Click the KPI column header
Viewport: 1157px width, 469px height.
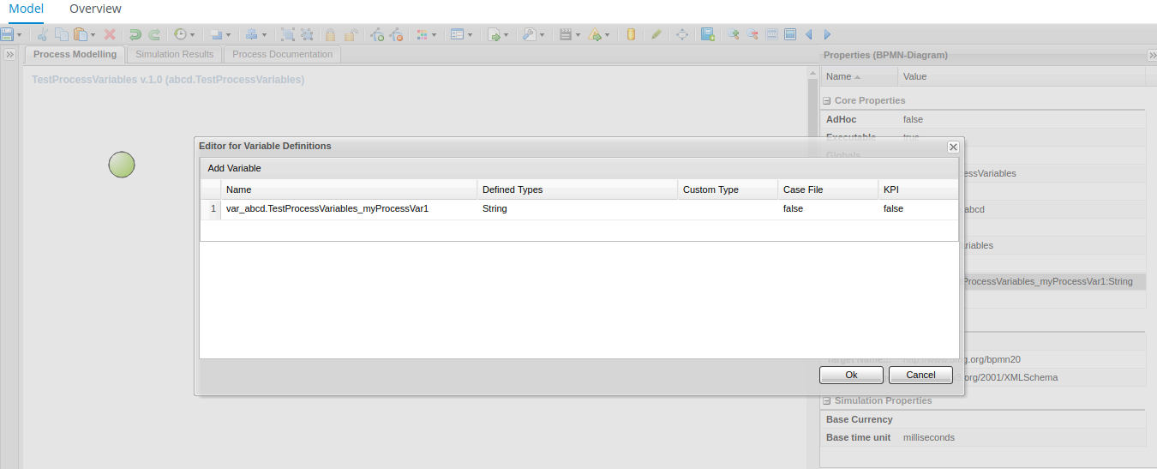pos(918,189)
